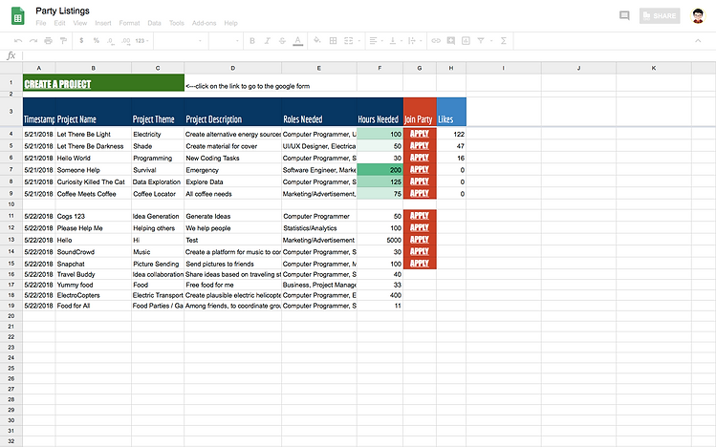Click the horizontal align icon
Image resolution: width=716 pixels, height=447 pixels.
coord(373,41)
